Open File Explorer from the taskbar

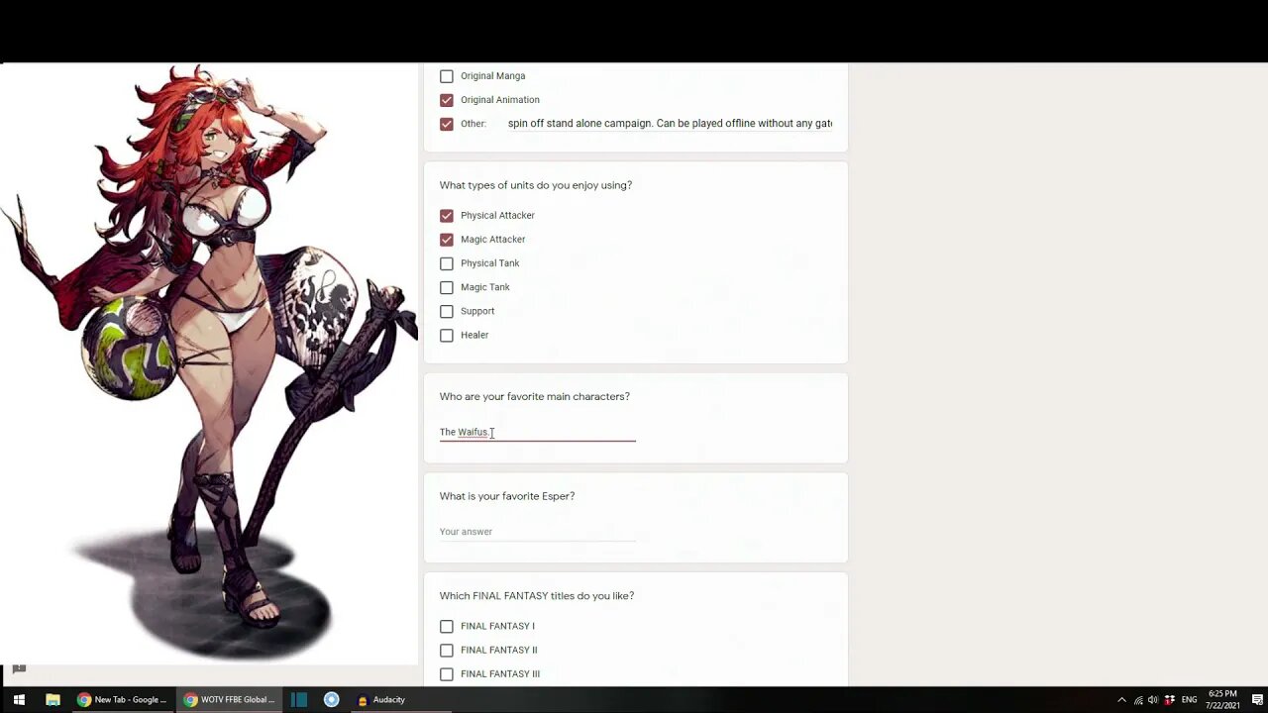coord(53,699)
